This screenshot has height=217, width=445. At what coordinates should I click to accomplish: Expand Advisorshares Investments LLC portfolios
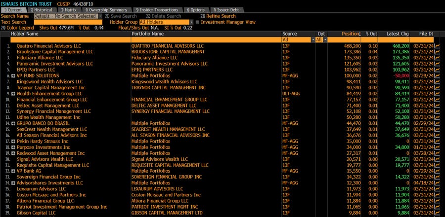click(13, 183)
